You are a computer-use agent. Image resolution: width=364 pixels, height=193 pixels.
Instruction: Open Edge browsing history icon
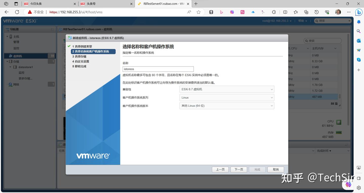tap(316, 12)
